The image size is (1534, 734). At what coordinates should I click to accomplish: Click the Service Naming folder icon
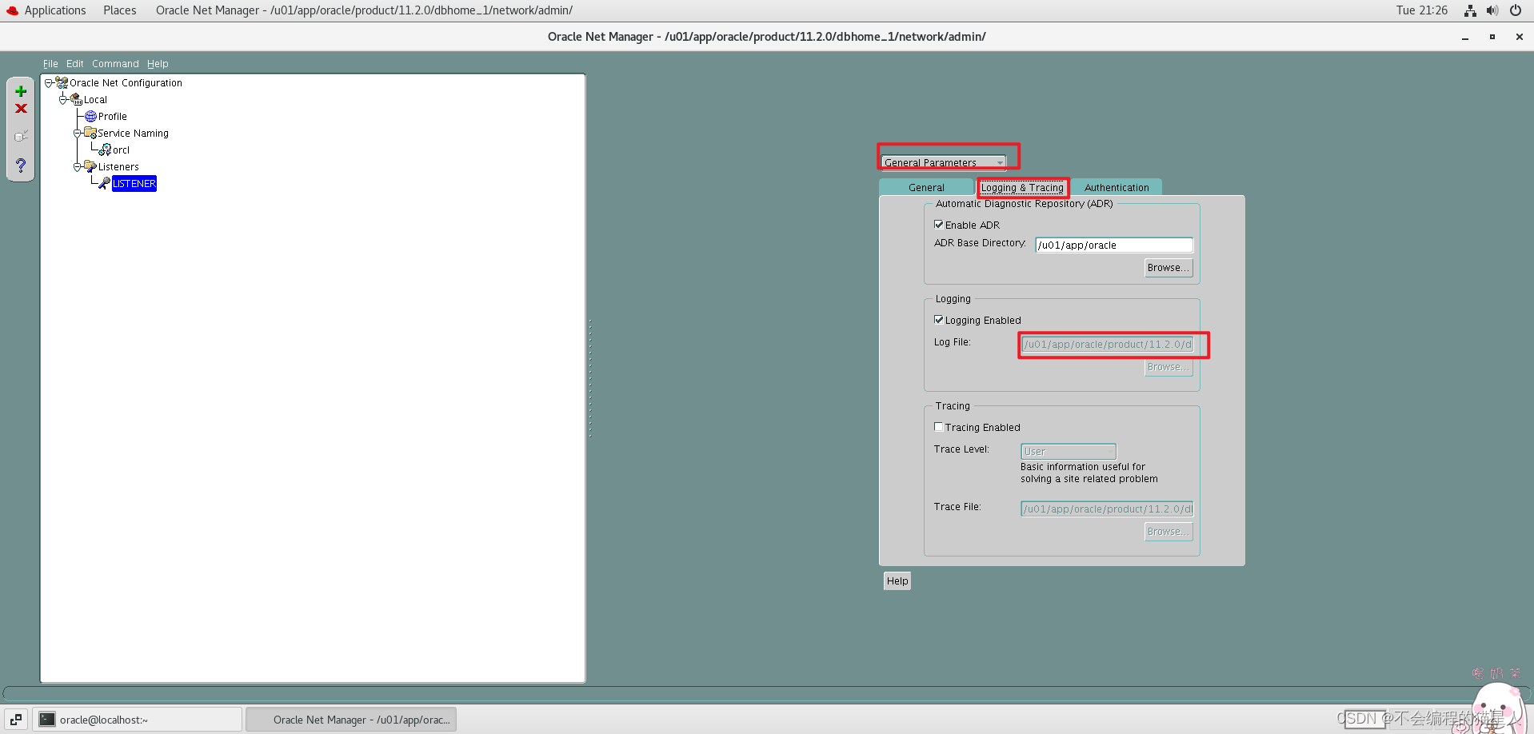(x=90, y=133)
